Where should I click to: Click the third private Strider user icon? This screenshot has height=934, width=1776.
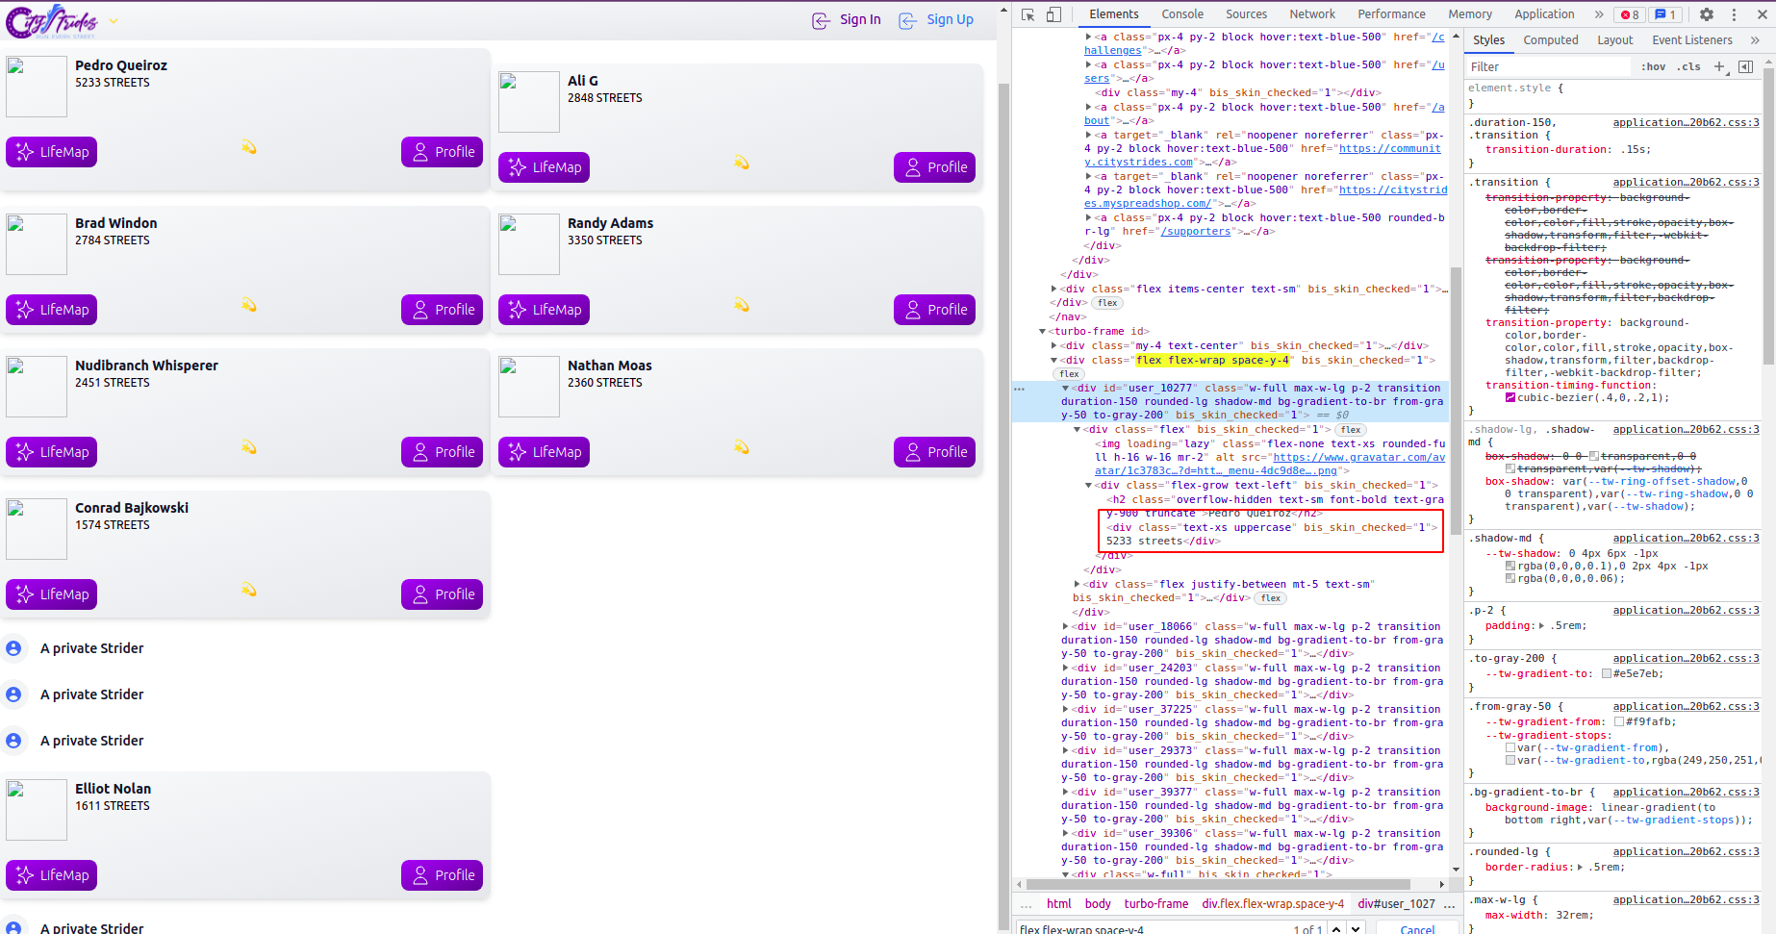click(x=13, y=741)
